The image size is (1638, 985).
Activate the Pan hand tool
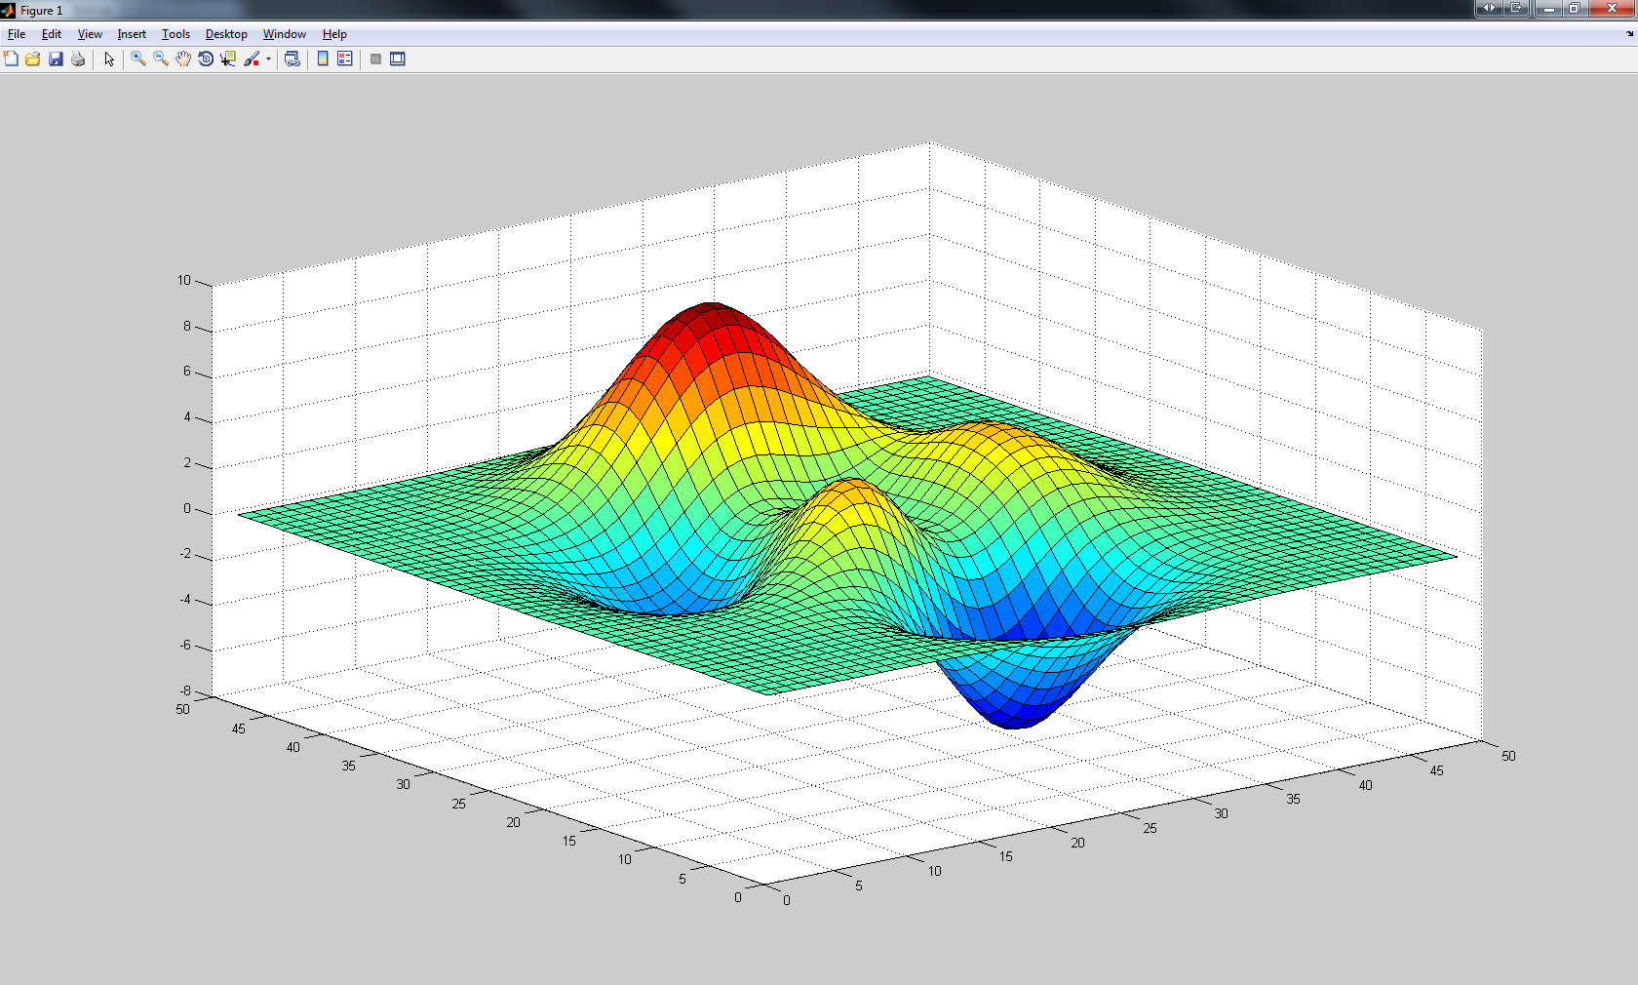(x=183, y=59)
